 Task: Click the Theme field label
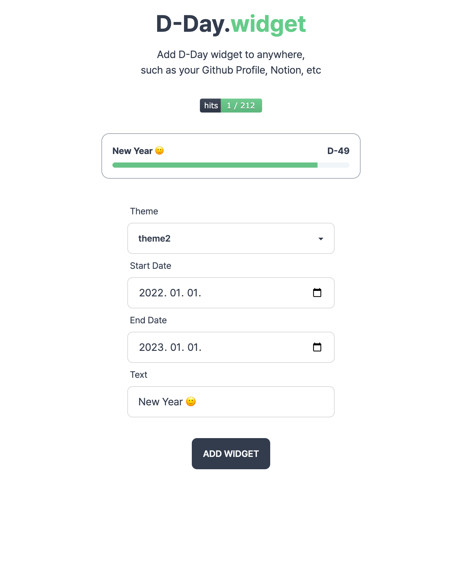coord(144,211)
